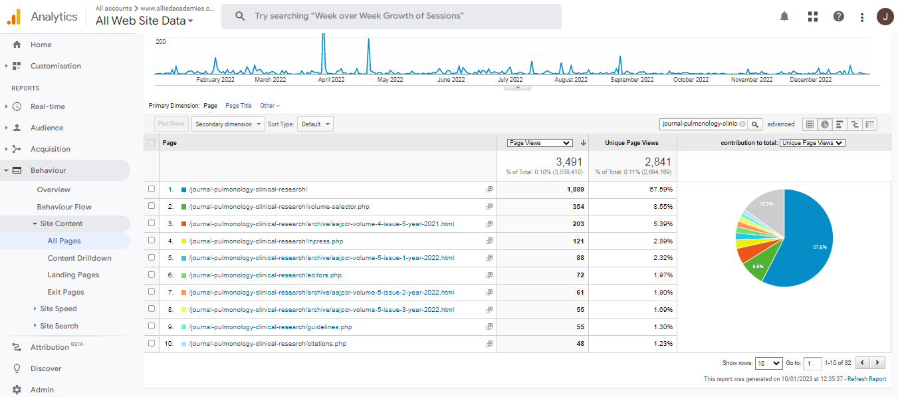Switch to pie chart percentage view
Viewport: 898px width, 397px height.
tap(825, 124)
